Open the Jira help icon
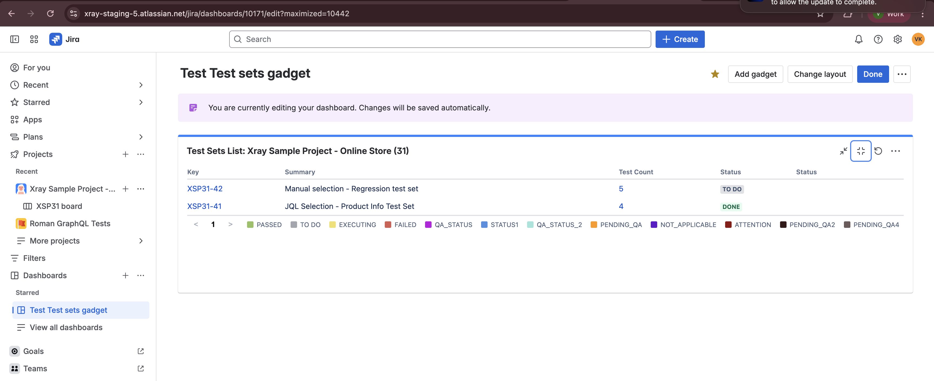This screenshot has width=934, height=381. point(878,39)
